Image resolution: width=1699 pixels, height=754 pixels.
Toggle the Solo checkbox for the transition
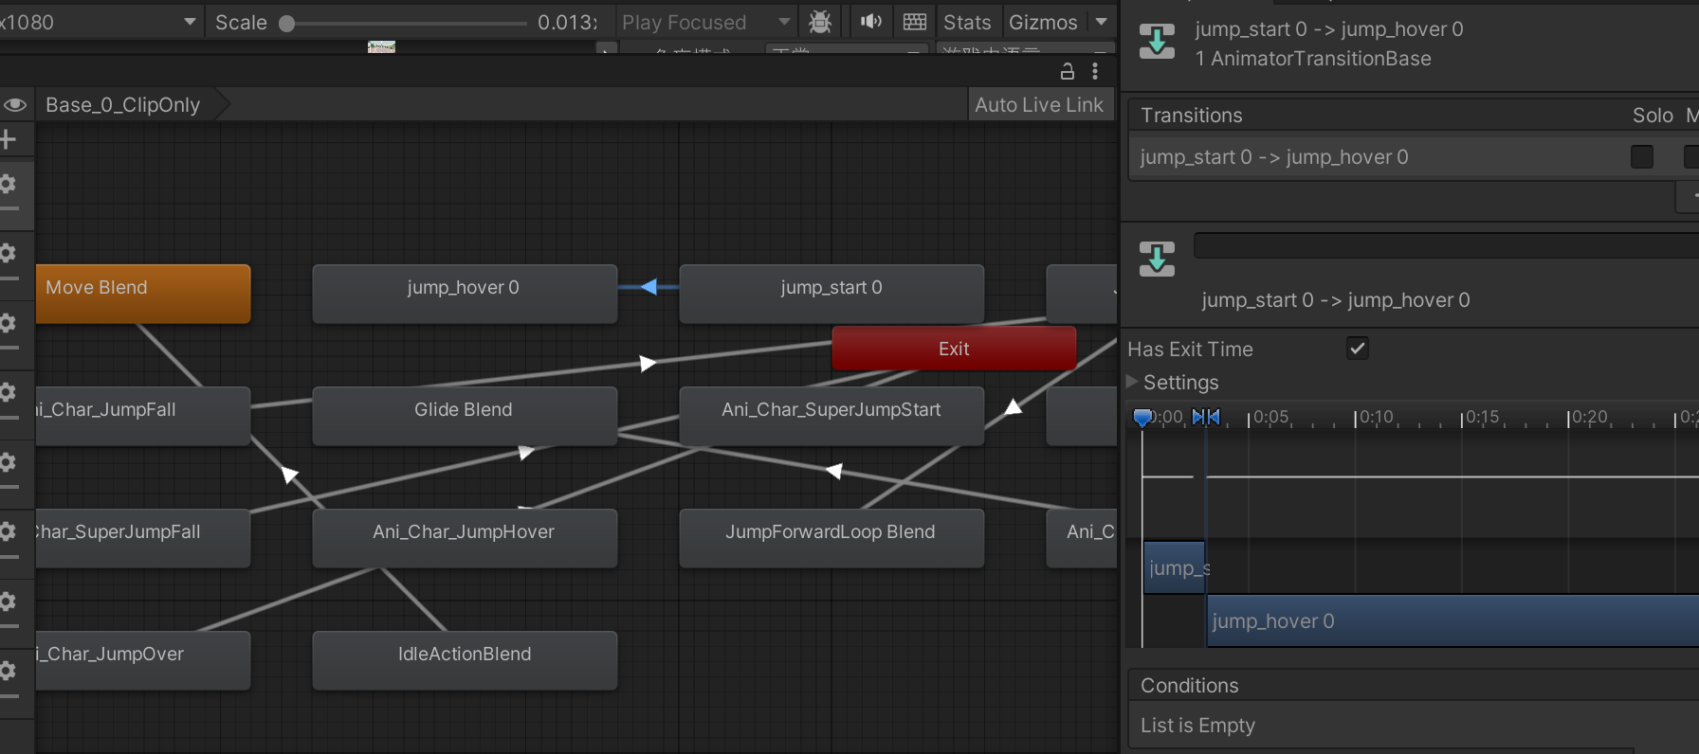pos(1642,157)
